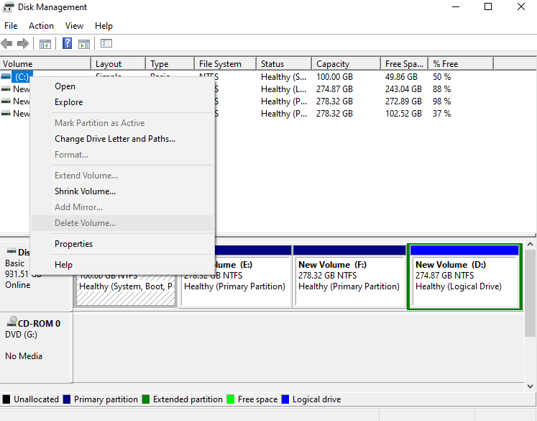Click the Forward arrow toolbar icon
Screen dimensions: 537x421
(22, 44)
